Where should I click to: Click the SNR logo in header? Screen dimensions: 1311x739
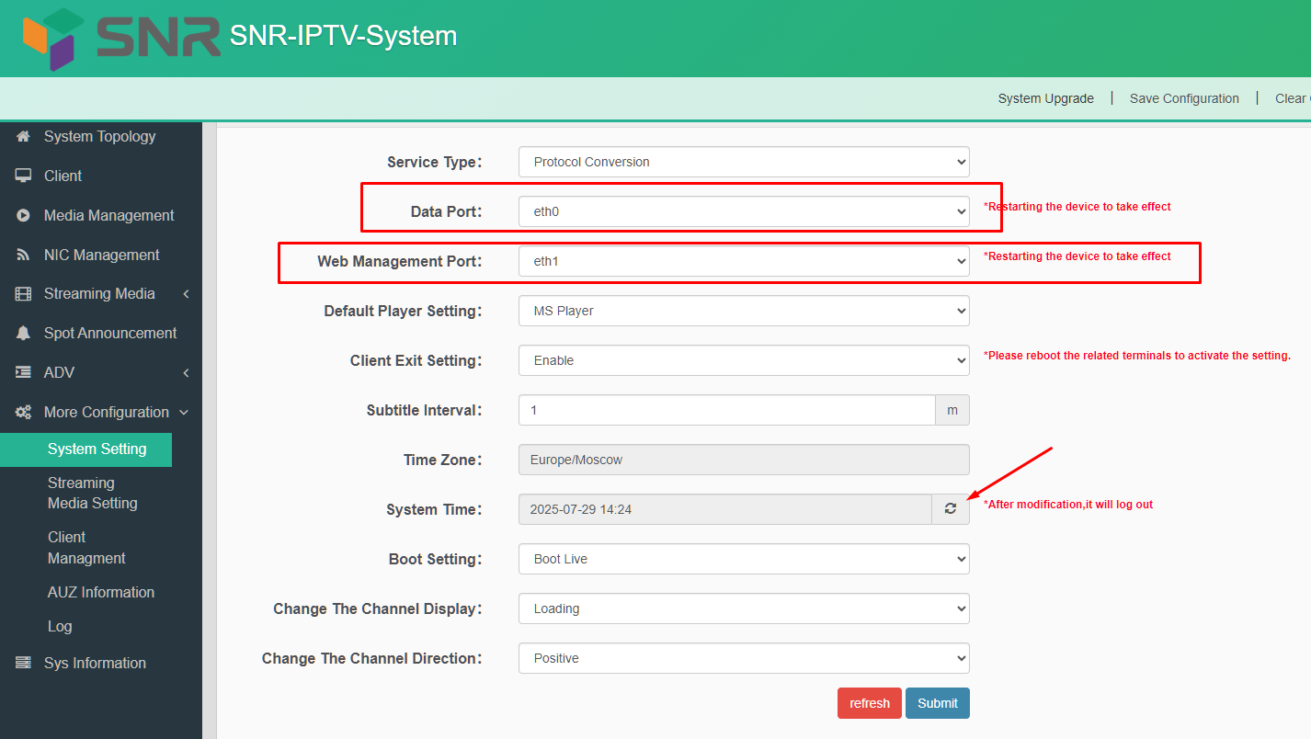121,39
